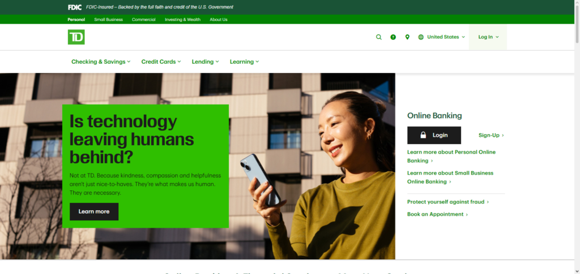Expand the Learning menu

(244, 62)
